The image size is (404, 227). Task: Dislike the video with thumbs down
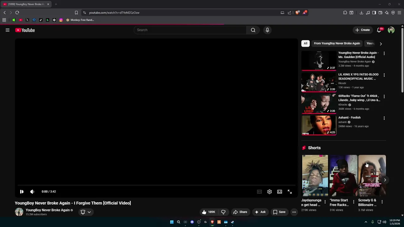[x=223, y=212]
